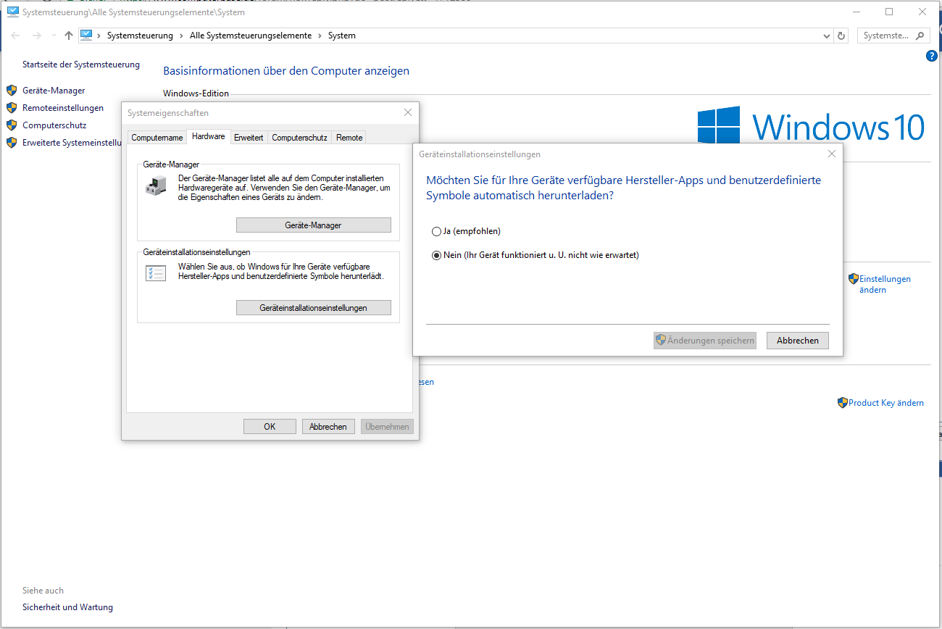This screenshot has width=942, height=629.
Task: Click the blue help question mark icon
Action: [932, 56]
